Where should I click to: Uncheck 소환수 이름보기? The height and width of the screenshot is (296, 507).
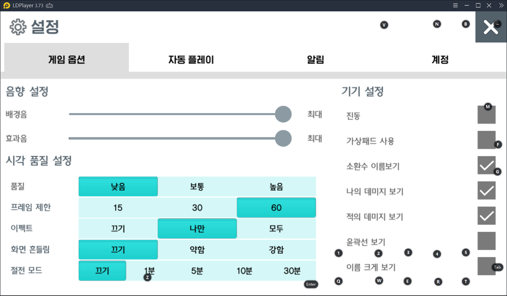[486, 165]
